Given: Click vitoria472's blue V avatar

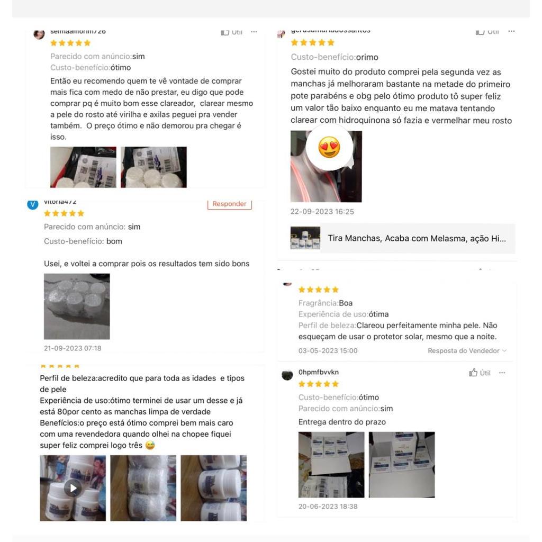Looking at the screenshot, I should (32, 205).
